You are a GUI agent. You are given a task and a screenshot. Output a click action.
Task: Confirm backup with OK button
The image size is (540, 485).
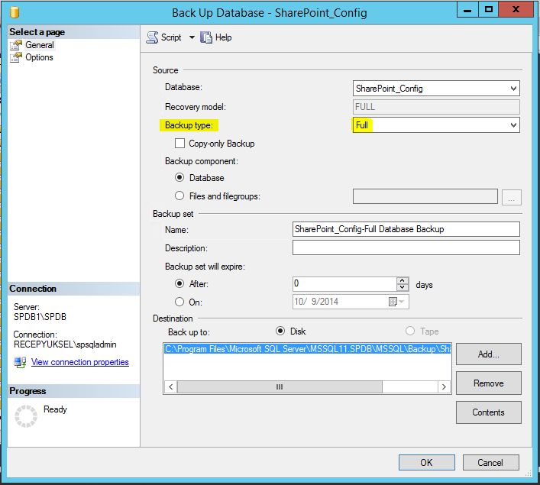tap(426, 462)
